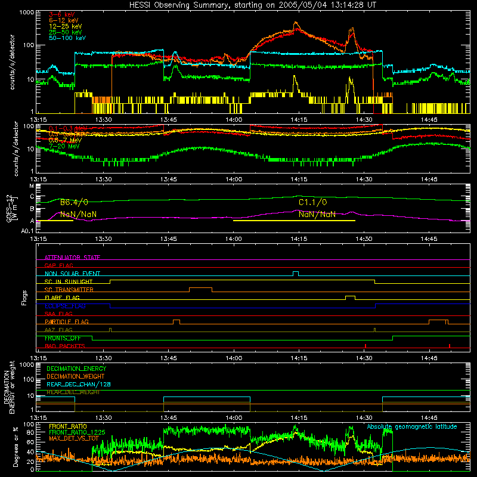Click the MAX_DET_VS_TOT legend label
The width and height of the screenshot is (477, 477).
[x=74, y=438]
